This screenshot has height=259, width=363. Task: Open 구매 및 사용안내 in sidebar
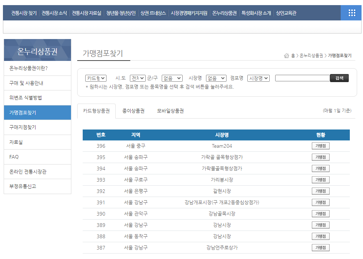[37, 83]
